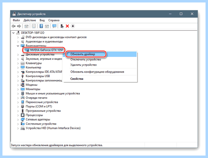Click the show console tree toolbar icon
This screenshot has height=158, width=208.
(26, 26)
